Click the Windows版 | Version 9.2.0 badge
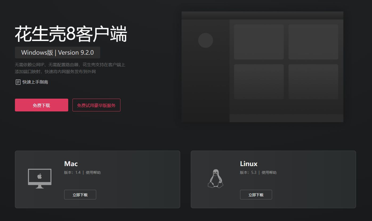 pyautogui.click(x=58, y=53)
